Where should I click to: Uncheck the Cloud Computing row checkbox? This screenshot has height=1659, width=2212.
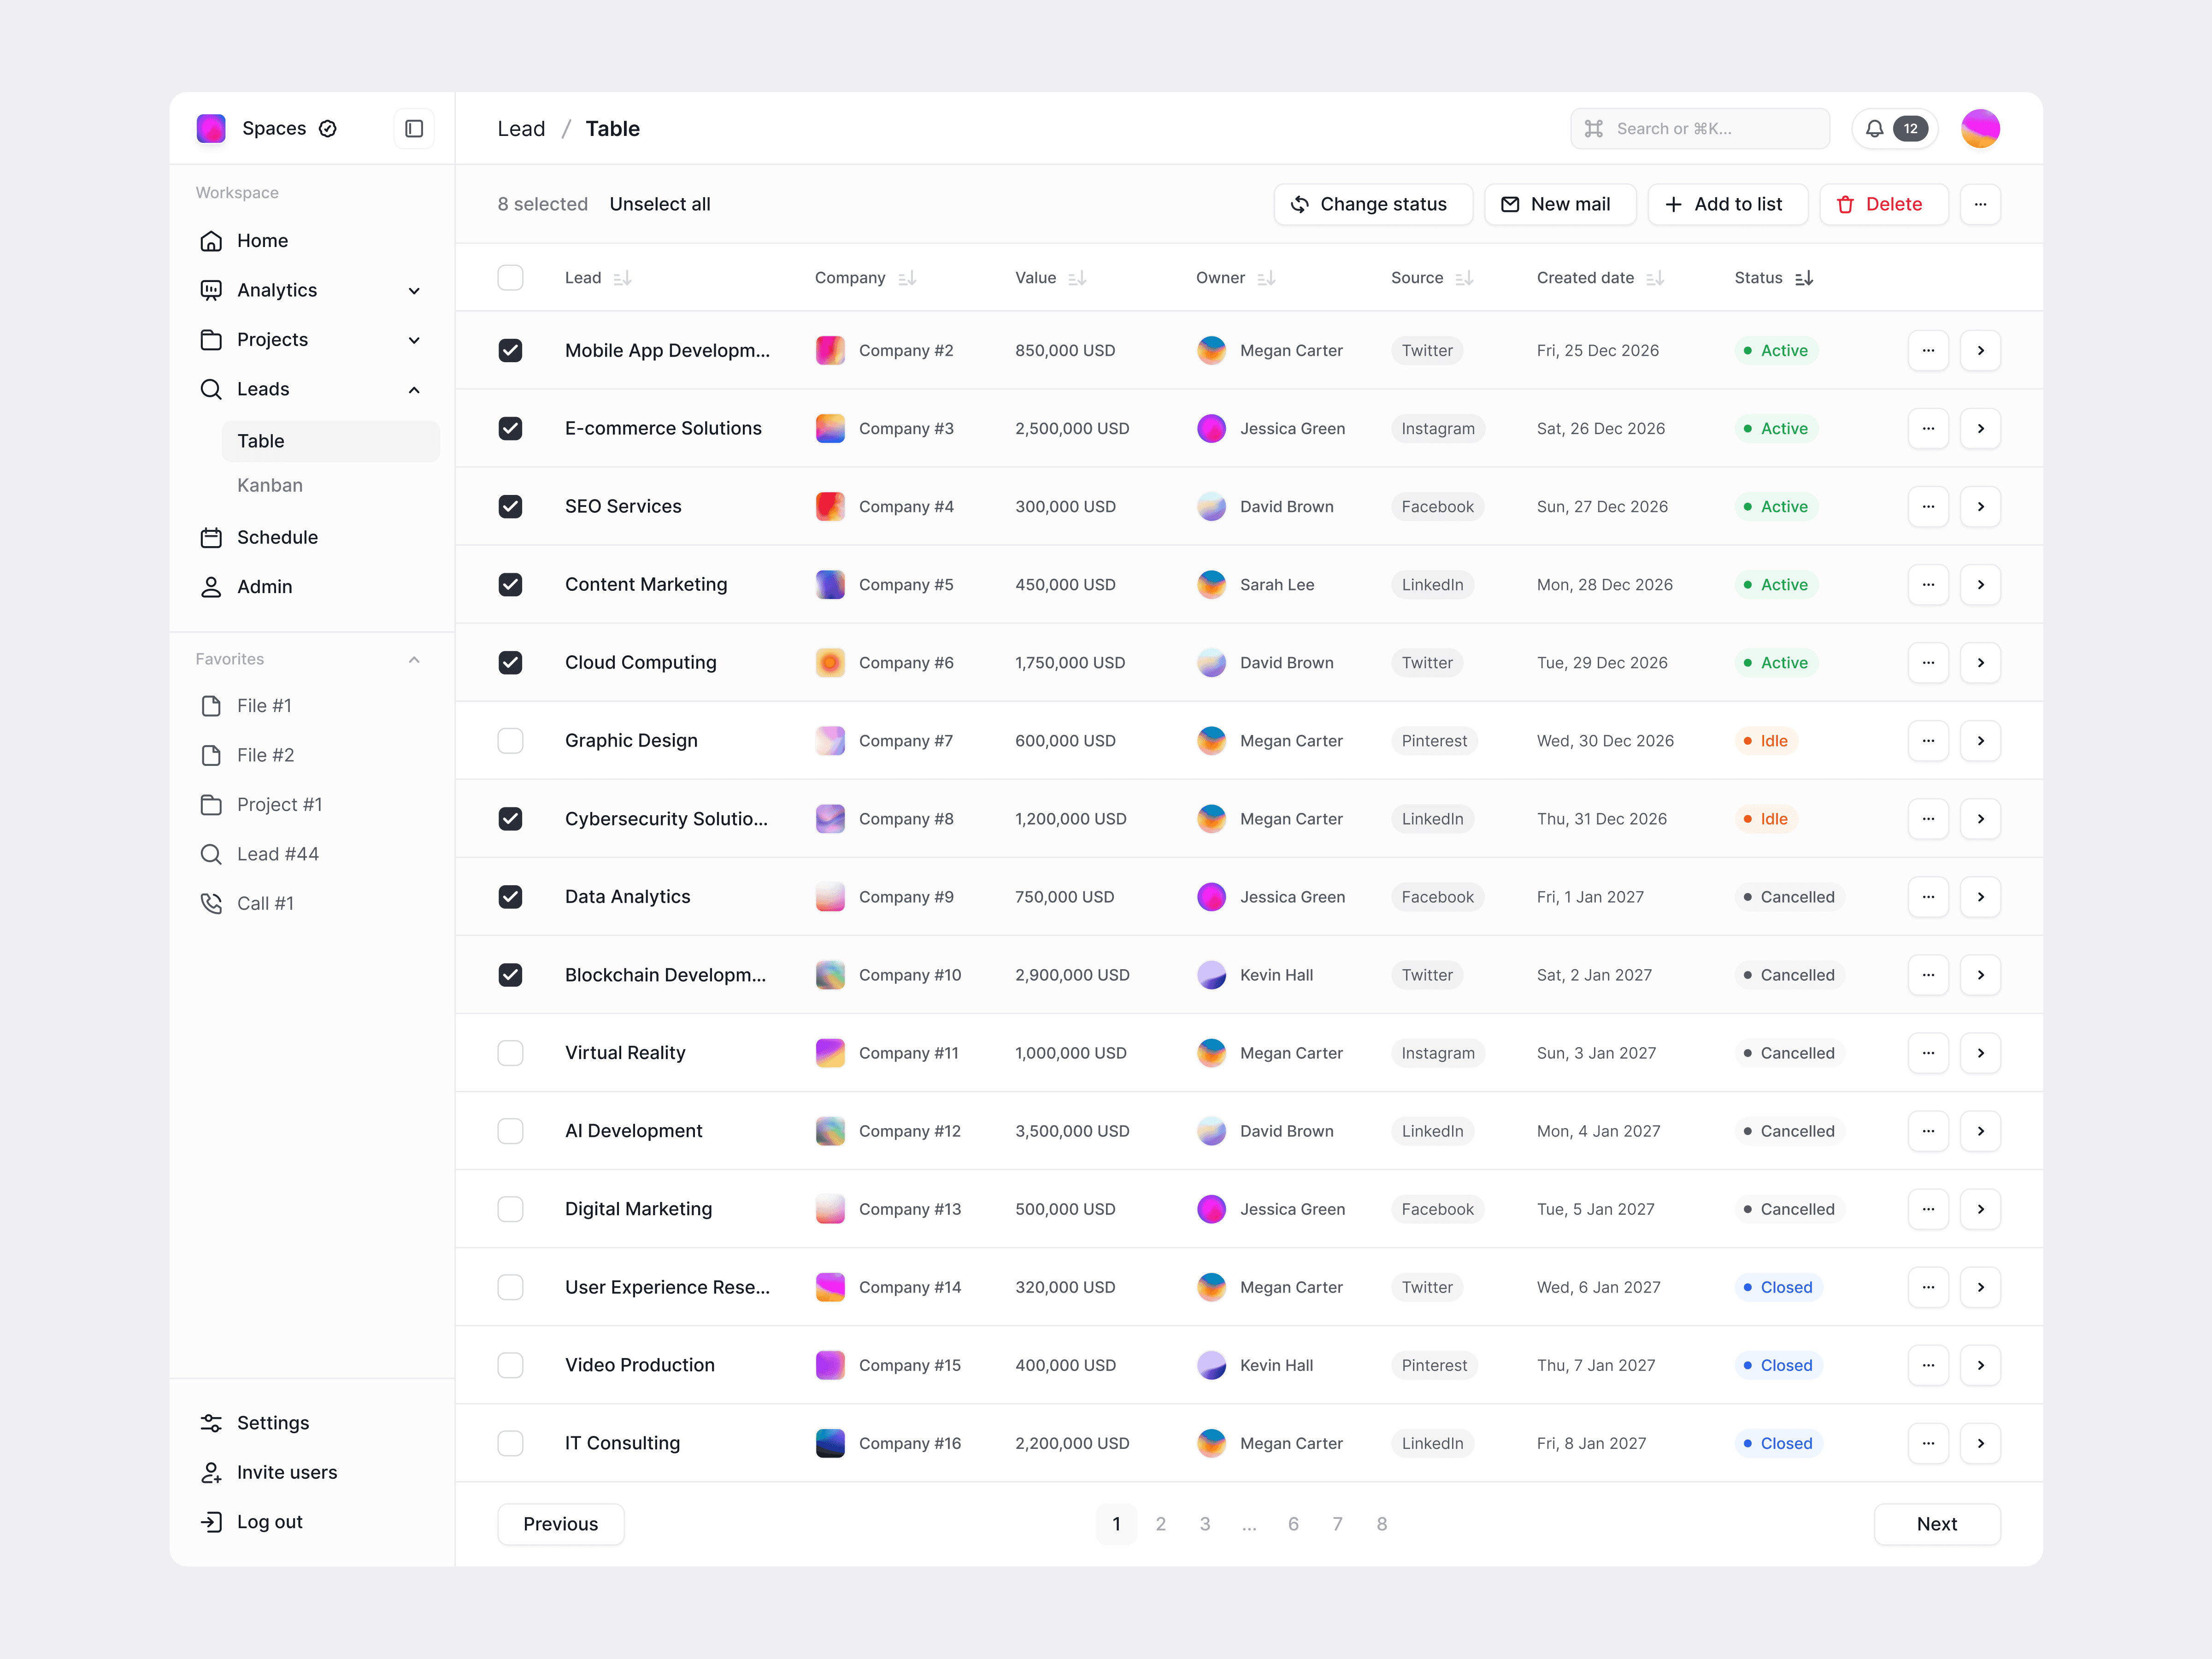pyautogui.click(x=510, y=663)
